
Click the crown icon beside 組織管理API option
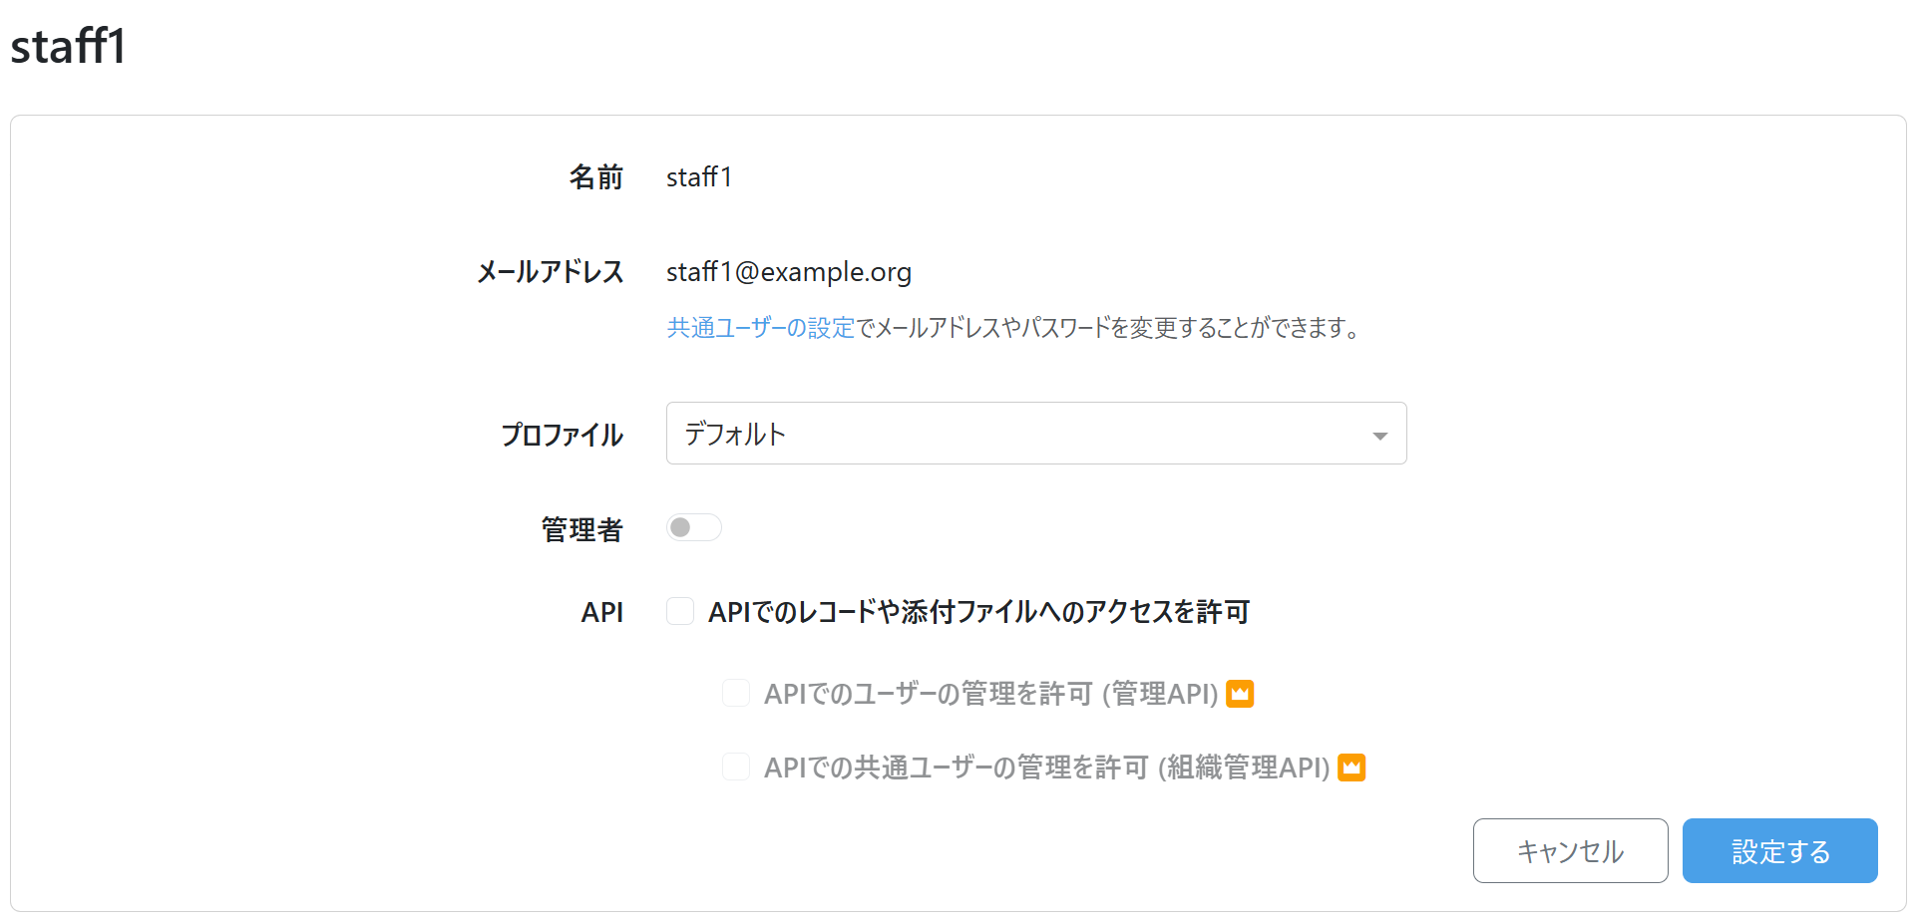click(1351, 767)
